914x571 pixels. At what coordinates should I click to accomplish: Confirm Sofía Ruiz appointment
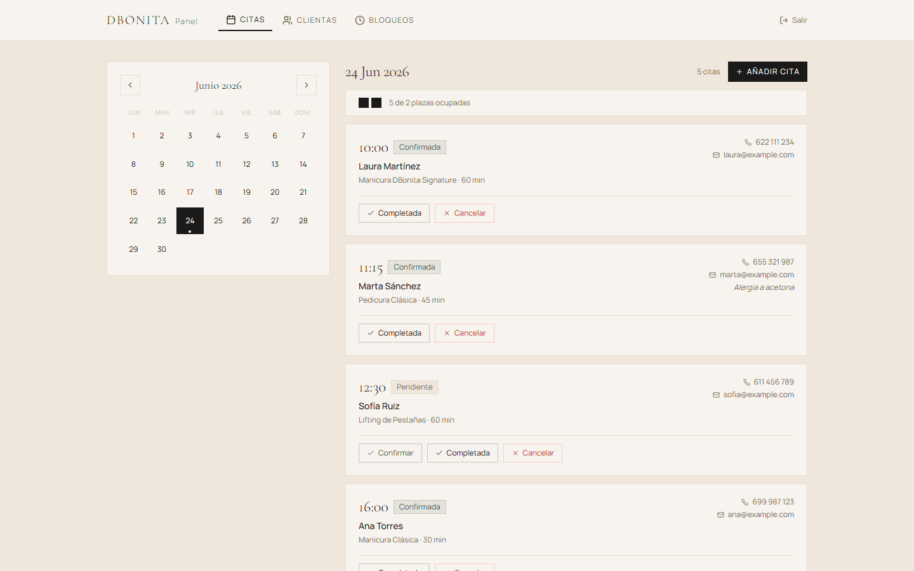390,453
